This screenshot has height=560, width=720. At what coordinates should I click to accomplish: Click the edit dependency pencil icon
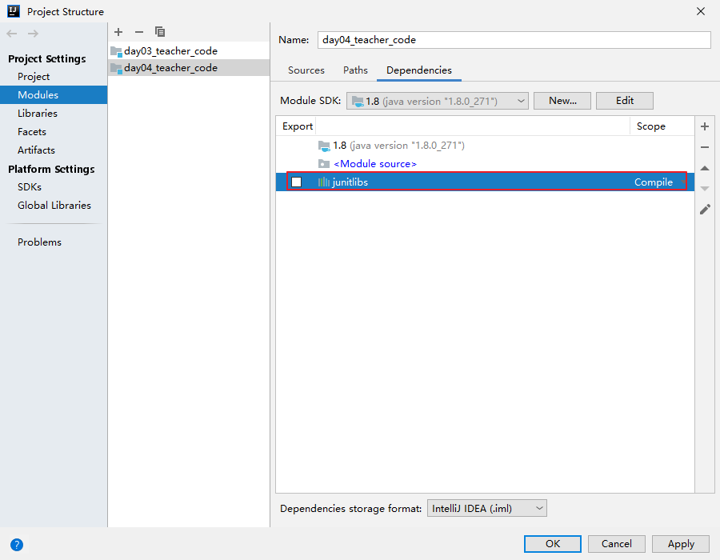[x=705, y=210]
